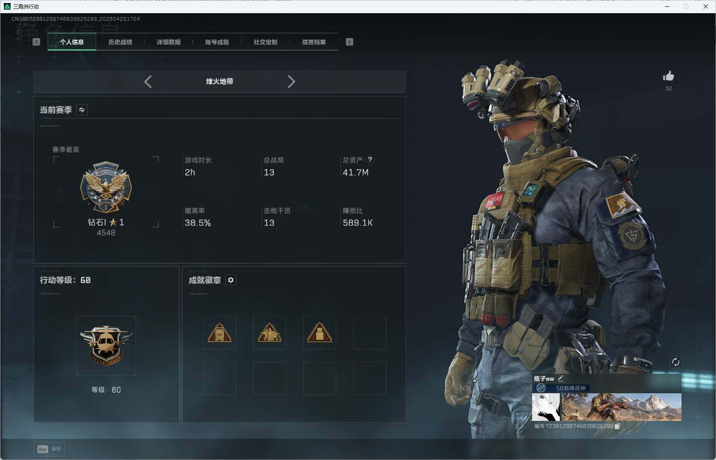Screen dimensions: 716x460
Task: Click the 总资产 question mark help icon
Action: 370,159
